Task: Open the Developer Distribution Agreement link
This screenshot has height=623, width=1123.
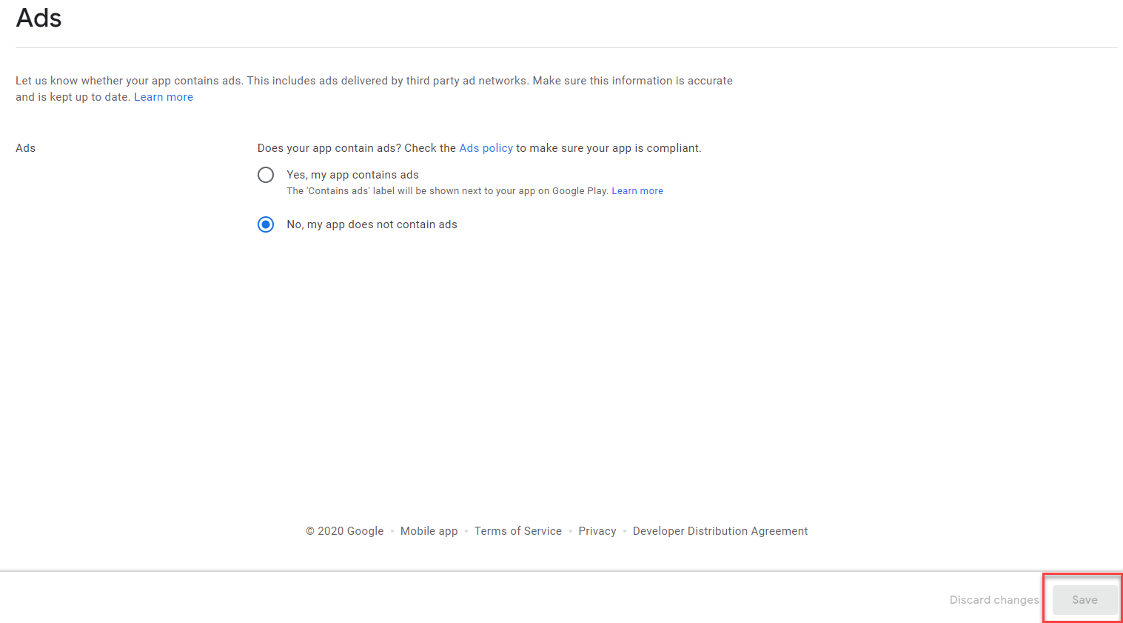Action: 720,531
